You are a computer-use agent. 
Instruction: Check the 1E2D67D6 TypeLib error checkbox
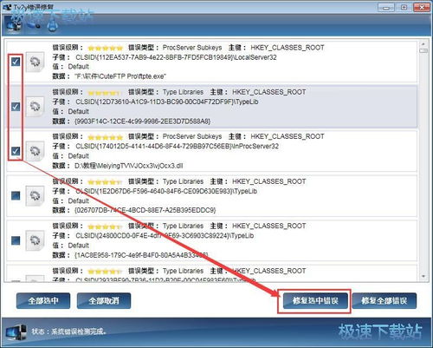coord(16,195)
